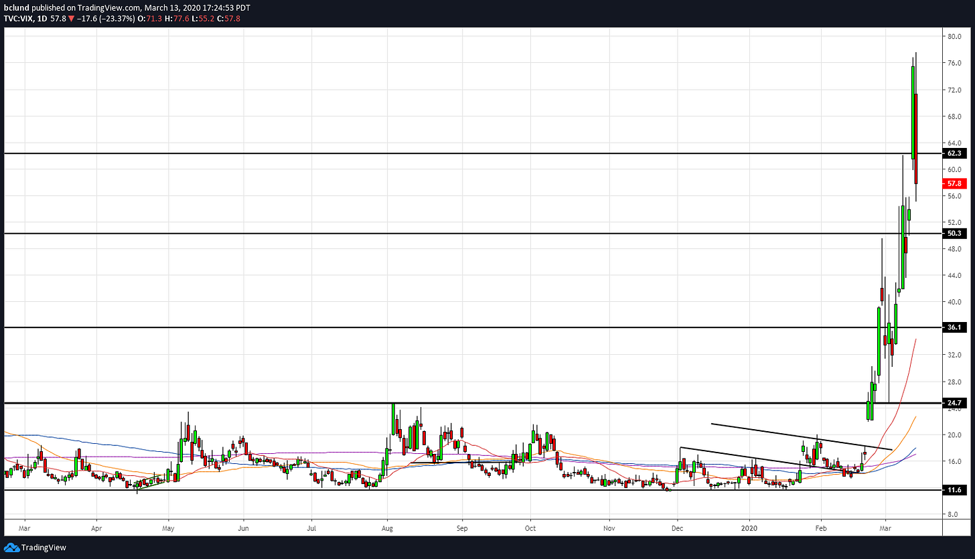Click the 64.0 price axis label
Screen dimensions: 975x559
tap(955, 143)
